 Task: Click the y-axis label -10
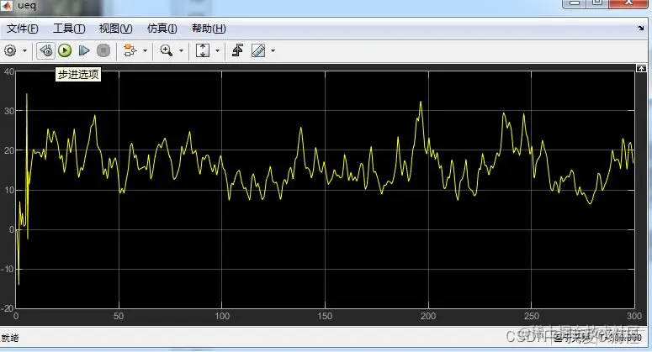click(8, 269)
